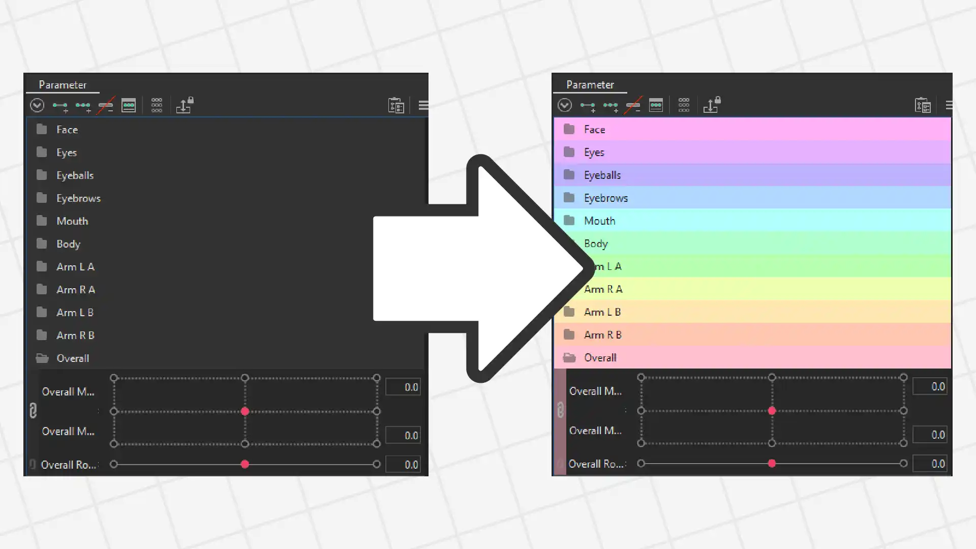Click the delete keys red-slash icon in left panel
Screen dimensions: 976x549
coord(106,106)
